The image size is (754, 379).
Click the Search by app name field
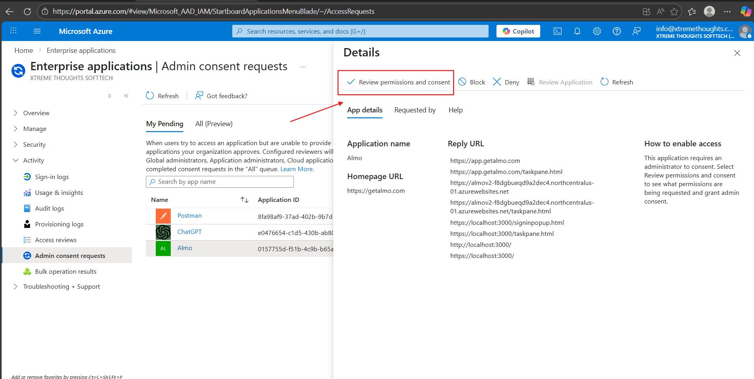219,181
